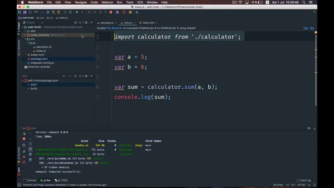Click the Remove minus icon in npm panel

coord(70,76)
